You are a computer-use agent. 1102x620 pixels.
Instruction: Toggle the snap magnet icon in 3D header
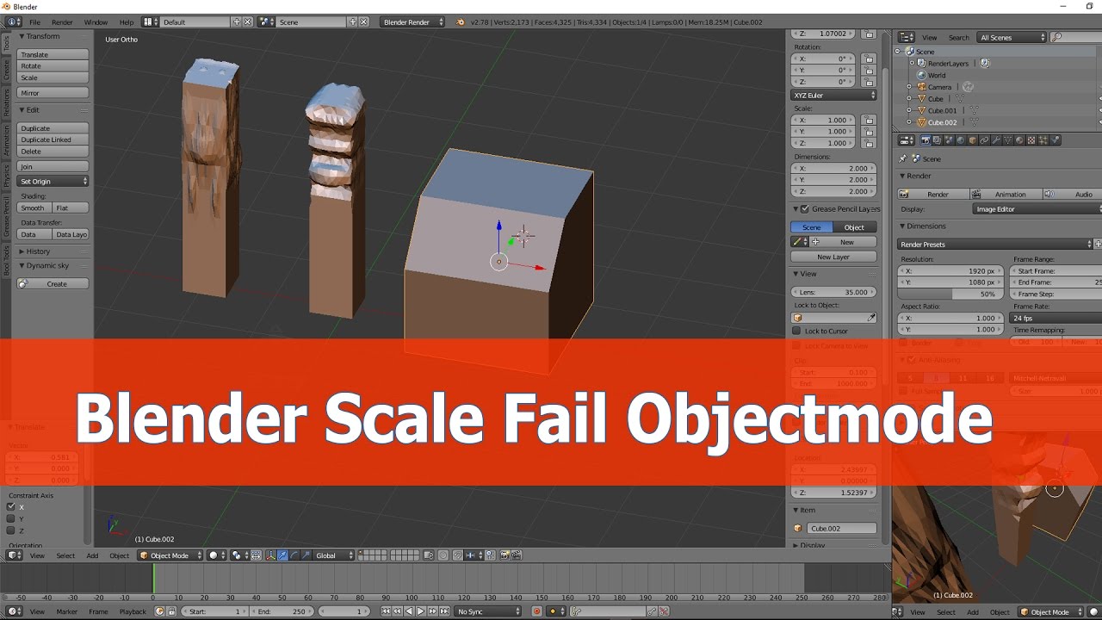[457, 555]
